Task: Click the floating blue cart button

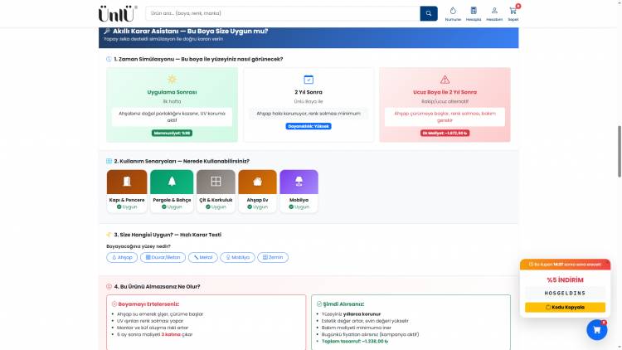Action: [596, 330]
